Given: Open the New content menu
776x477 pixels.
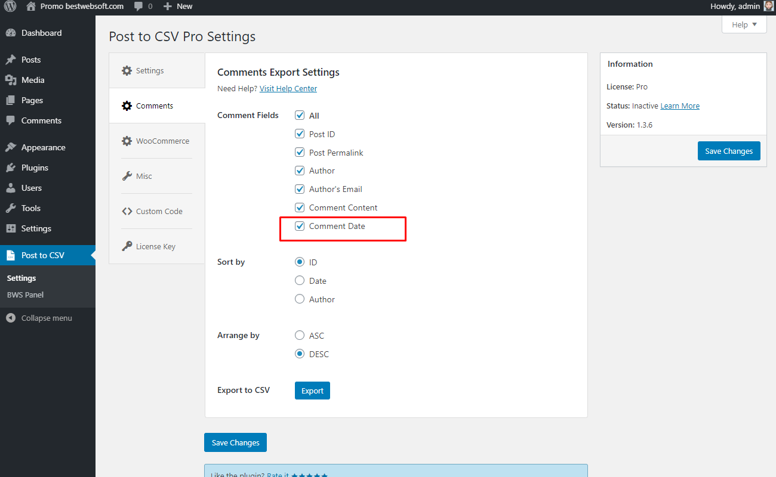Looking at the screenshot, I should coord(178,7).
